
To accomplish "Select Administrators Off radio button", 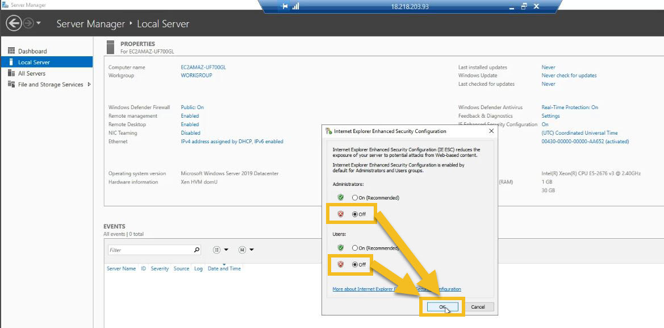I will 355,214.
